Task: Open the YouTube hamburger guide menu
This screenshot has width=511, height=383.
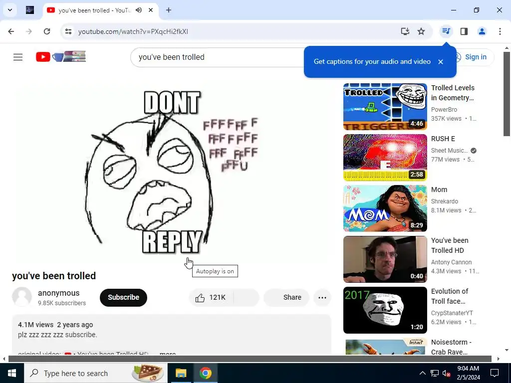Action: point(18,57)
